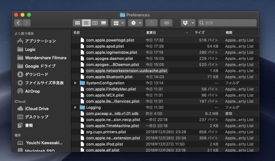This screenshot has width=275, height=161.
Task: Click the Share toolbar button
Action: click(151, 23)
